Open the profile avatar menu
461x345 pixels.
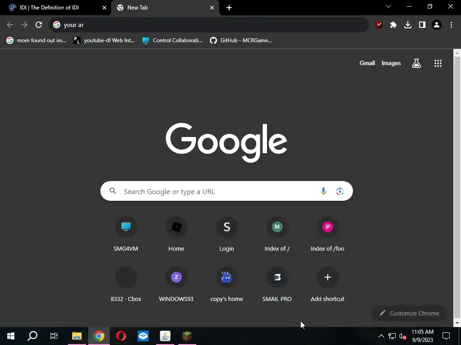pos(437,25)
